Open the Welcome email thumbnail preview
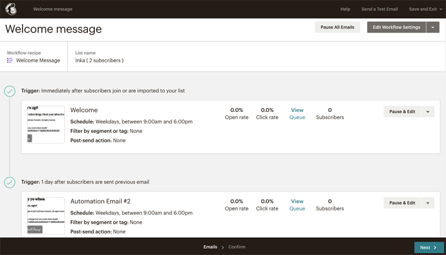 [x=46, y=125]
